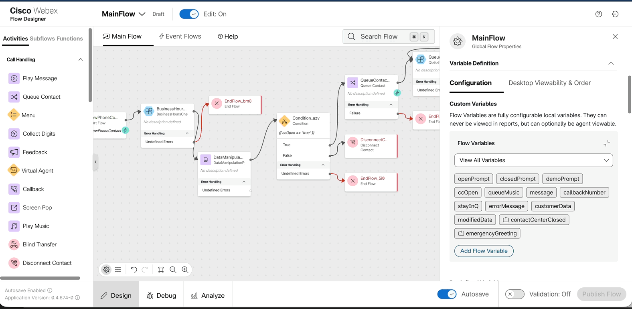Click the undo arrow in canvas toolbar
This screenshot has height=309, width=632.
[134, 270]
